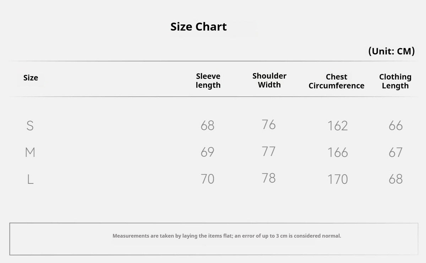The height and width of the screenshot is (263, 426).
Task: Click the S size row label
Action: (30, 125)
